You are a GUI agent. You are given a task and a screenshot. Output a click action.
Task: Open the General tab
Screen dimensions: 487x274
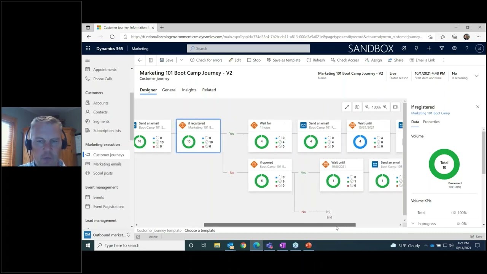tap(169, 90)
